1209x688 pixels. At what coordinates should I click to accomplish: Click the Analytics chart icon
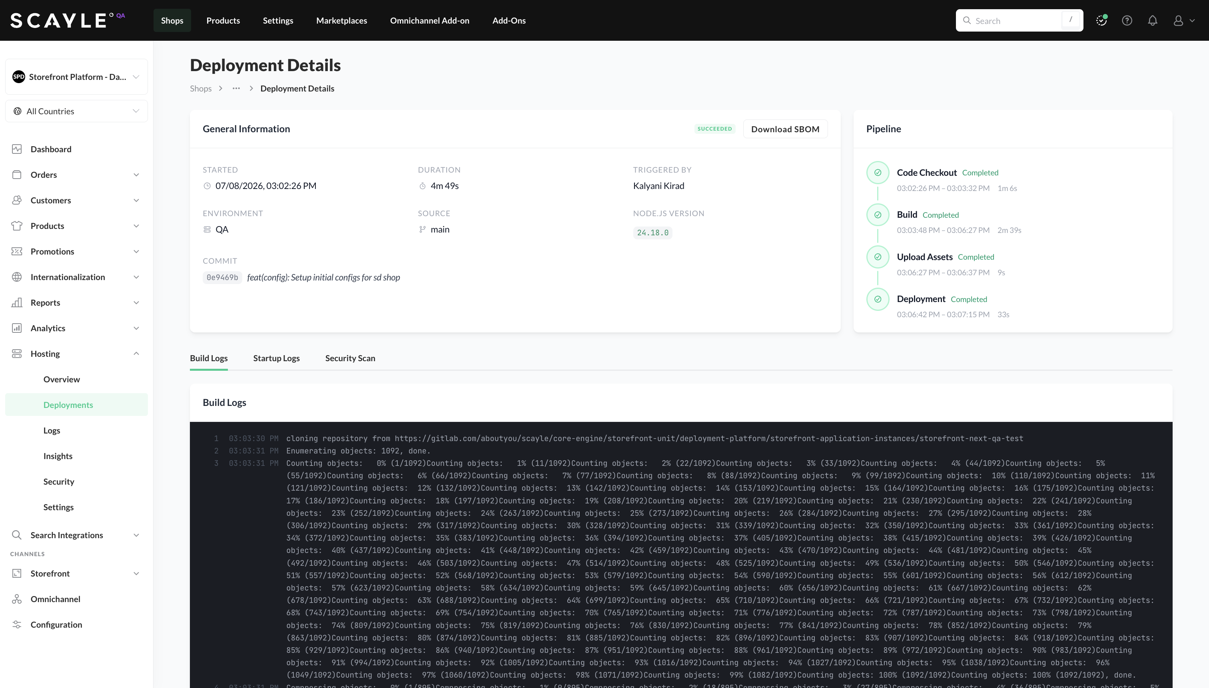[17, 328]
